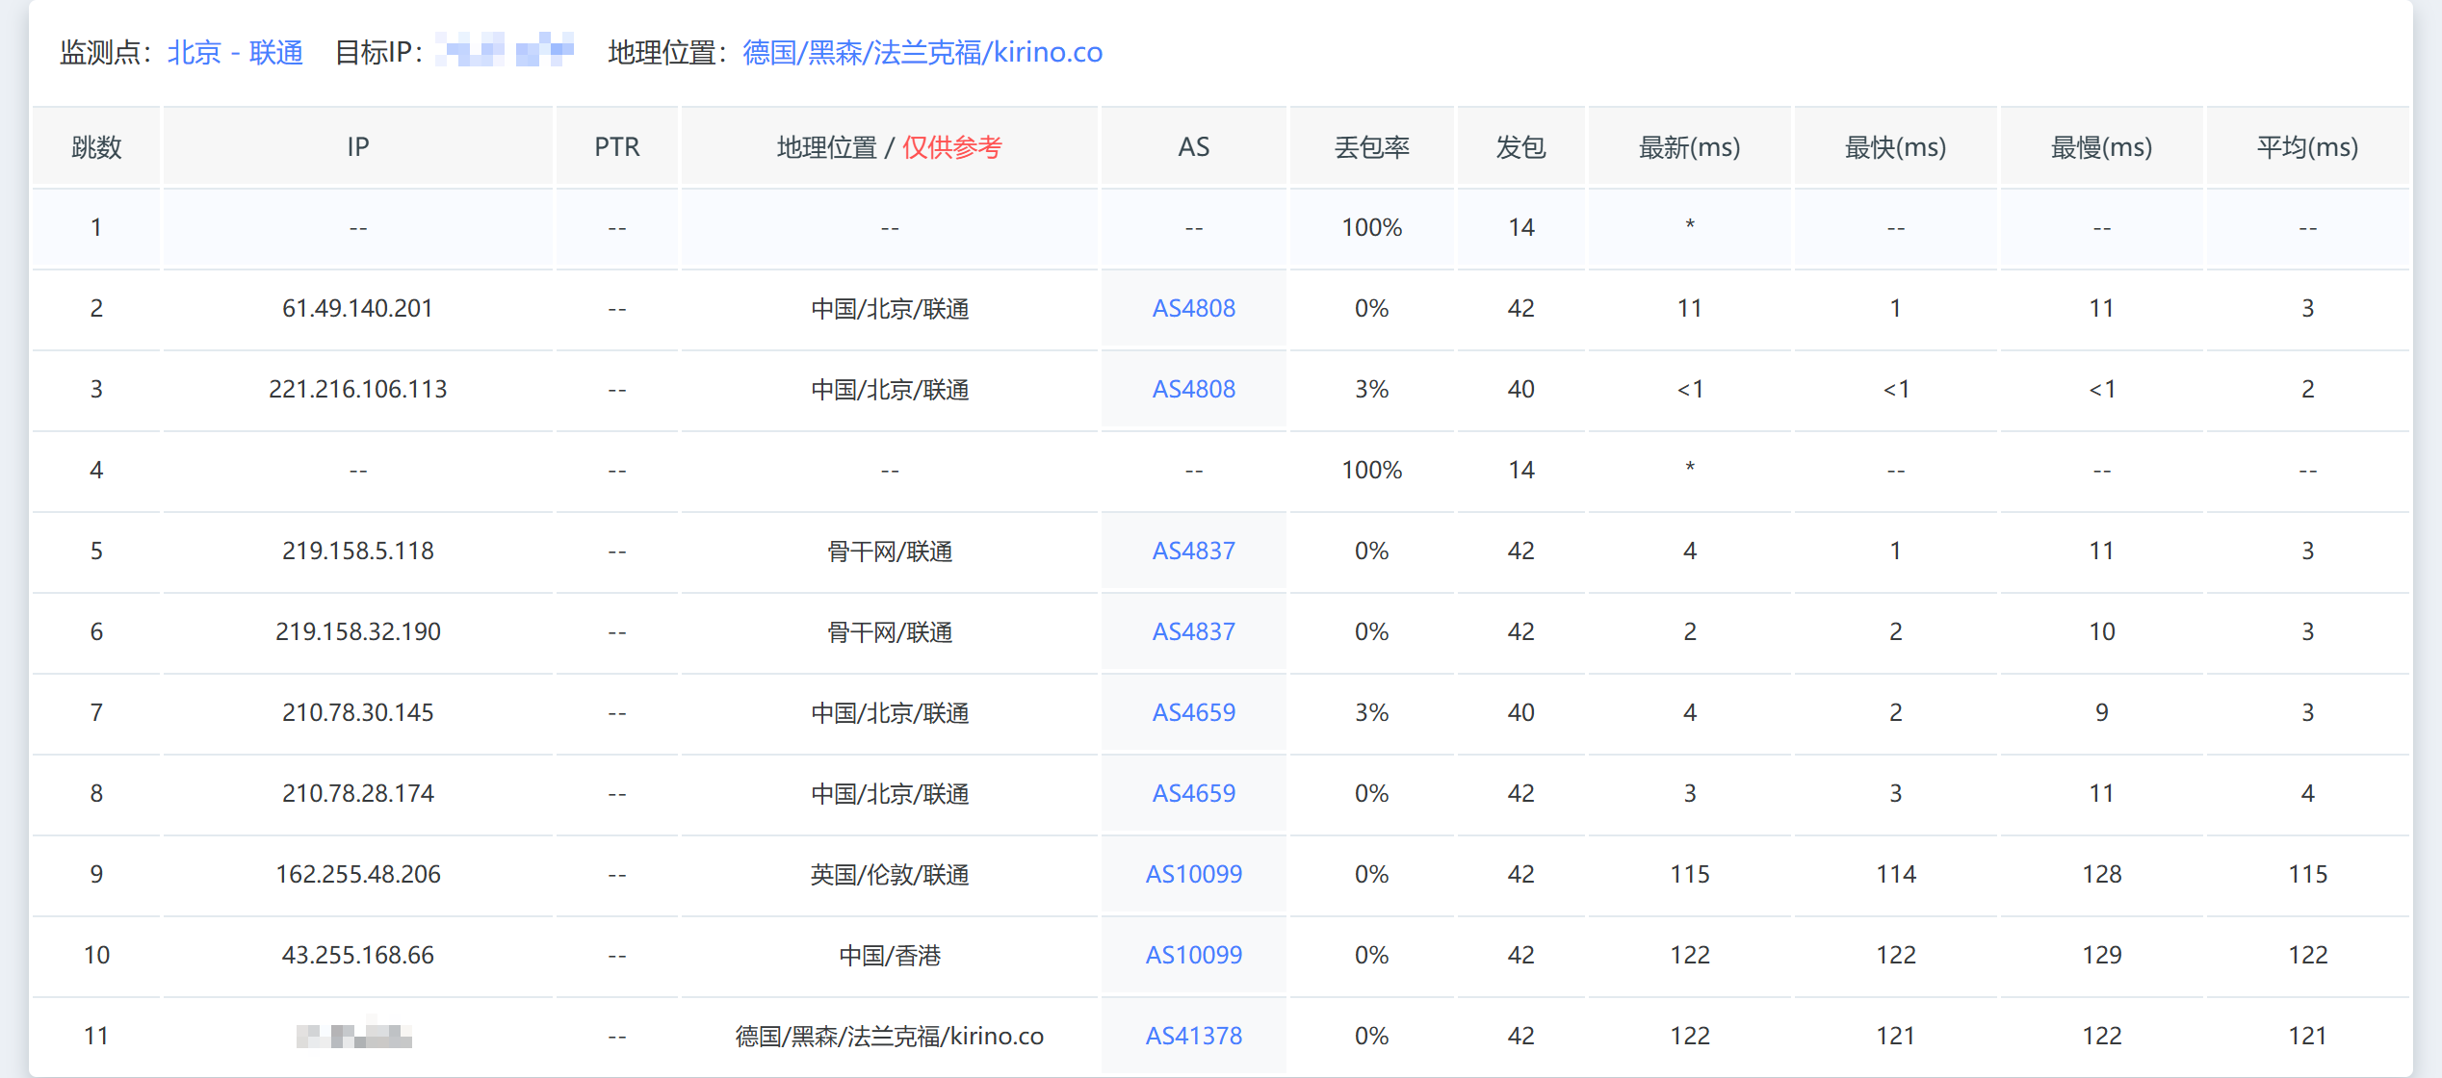Click the AS41378 link in hop 11

click(1193, 1036)
